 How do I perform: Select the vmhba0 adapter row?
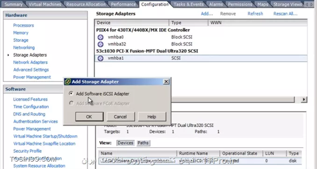click(x=201, y=37)
